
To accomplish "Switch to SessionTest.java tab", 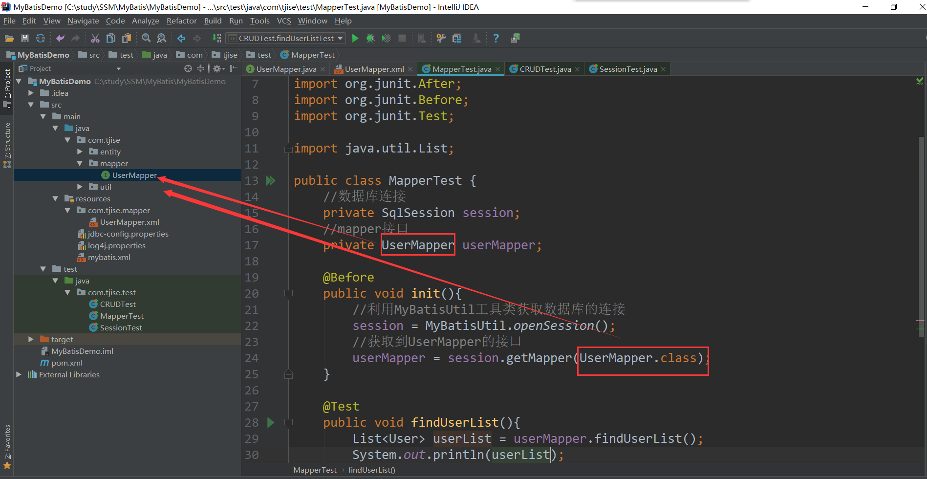I will [628, 69].
